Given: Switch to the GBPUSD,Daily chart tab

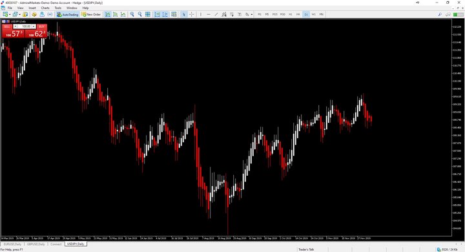Looking at the screenshot, I should [36, 244].
